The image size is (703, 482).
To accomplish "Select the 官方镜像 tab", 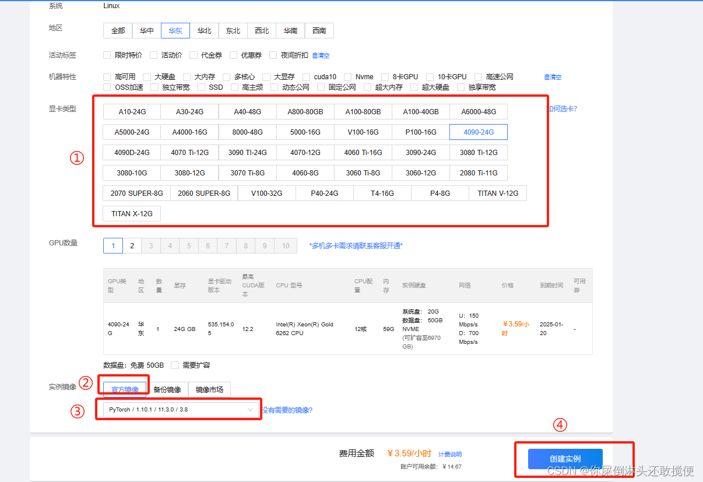I will point(125,389).
